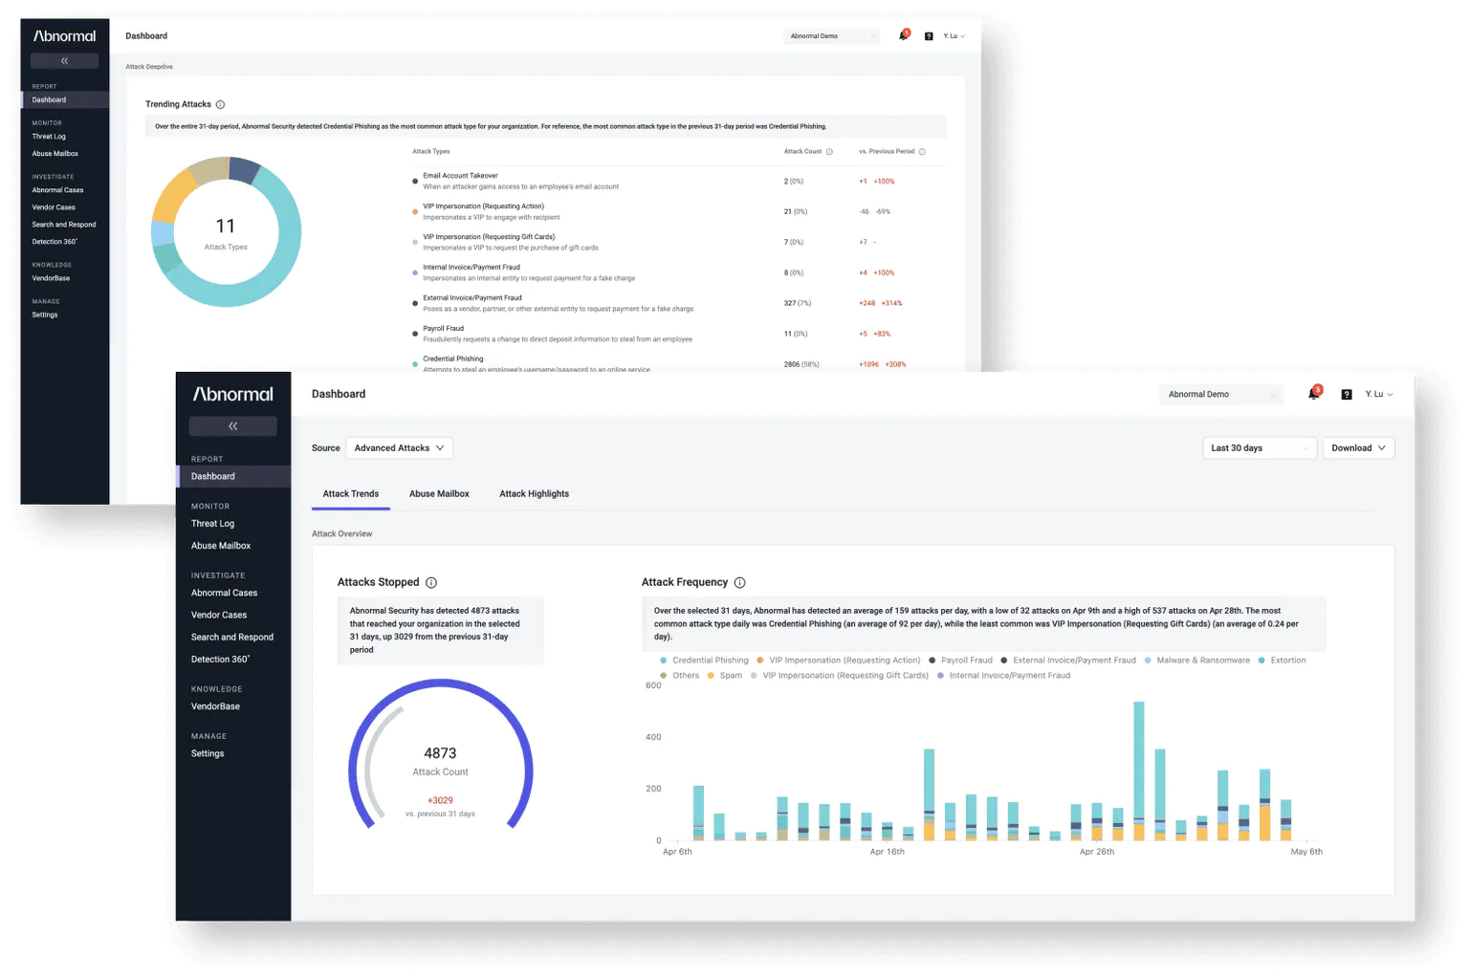Open Threat Log in front window sidebar

point(212,524)
